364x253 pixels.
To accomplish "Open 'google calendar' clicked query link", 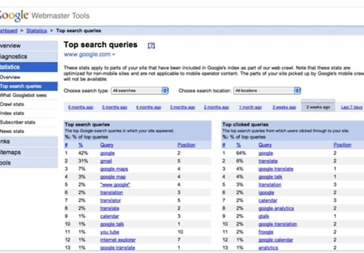I will click(276, 240).
